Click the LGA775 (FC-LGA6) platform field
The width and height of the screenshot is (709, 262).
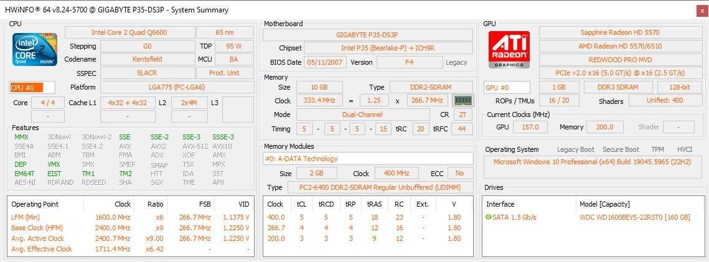click(x=177, y=87)
